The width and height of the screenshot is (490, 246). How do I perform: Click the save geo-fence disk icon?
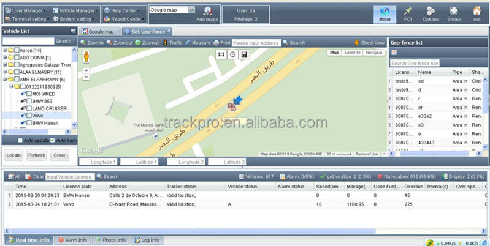pos(244,54)
